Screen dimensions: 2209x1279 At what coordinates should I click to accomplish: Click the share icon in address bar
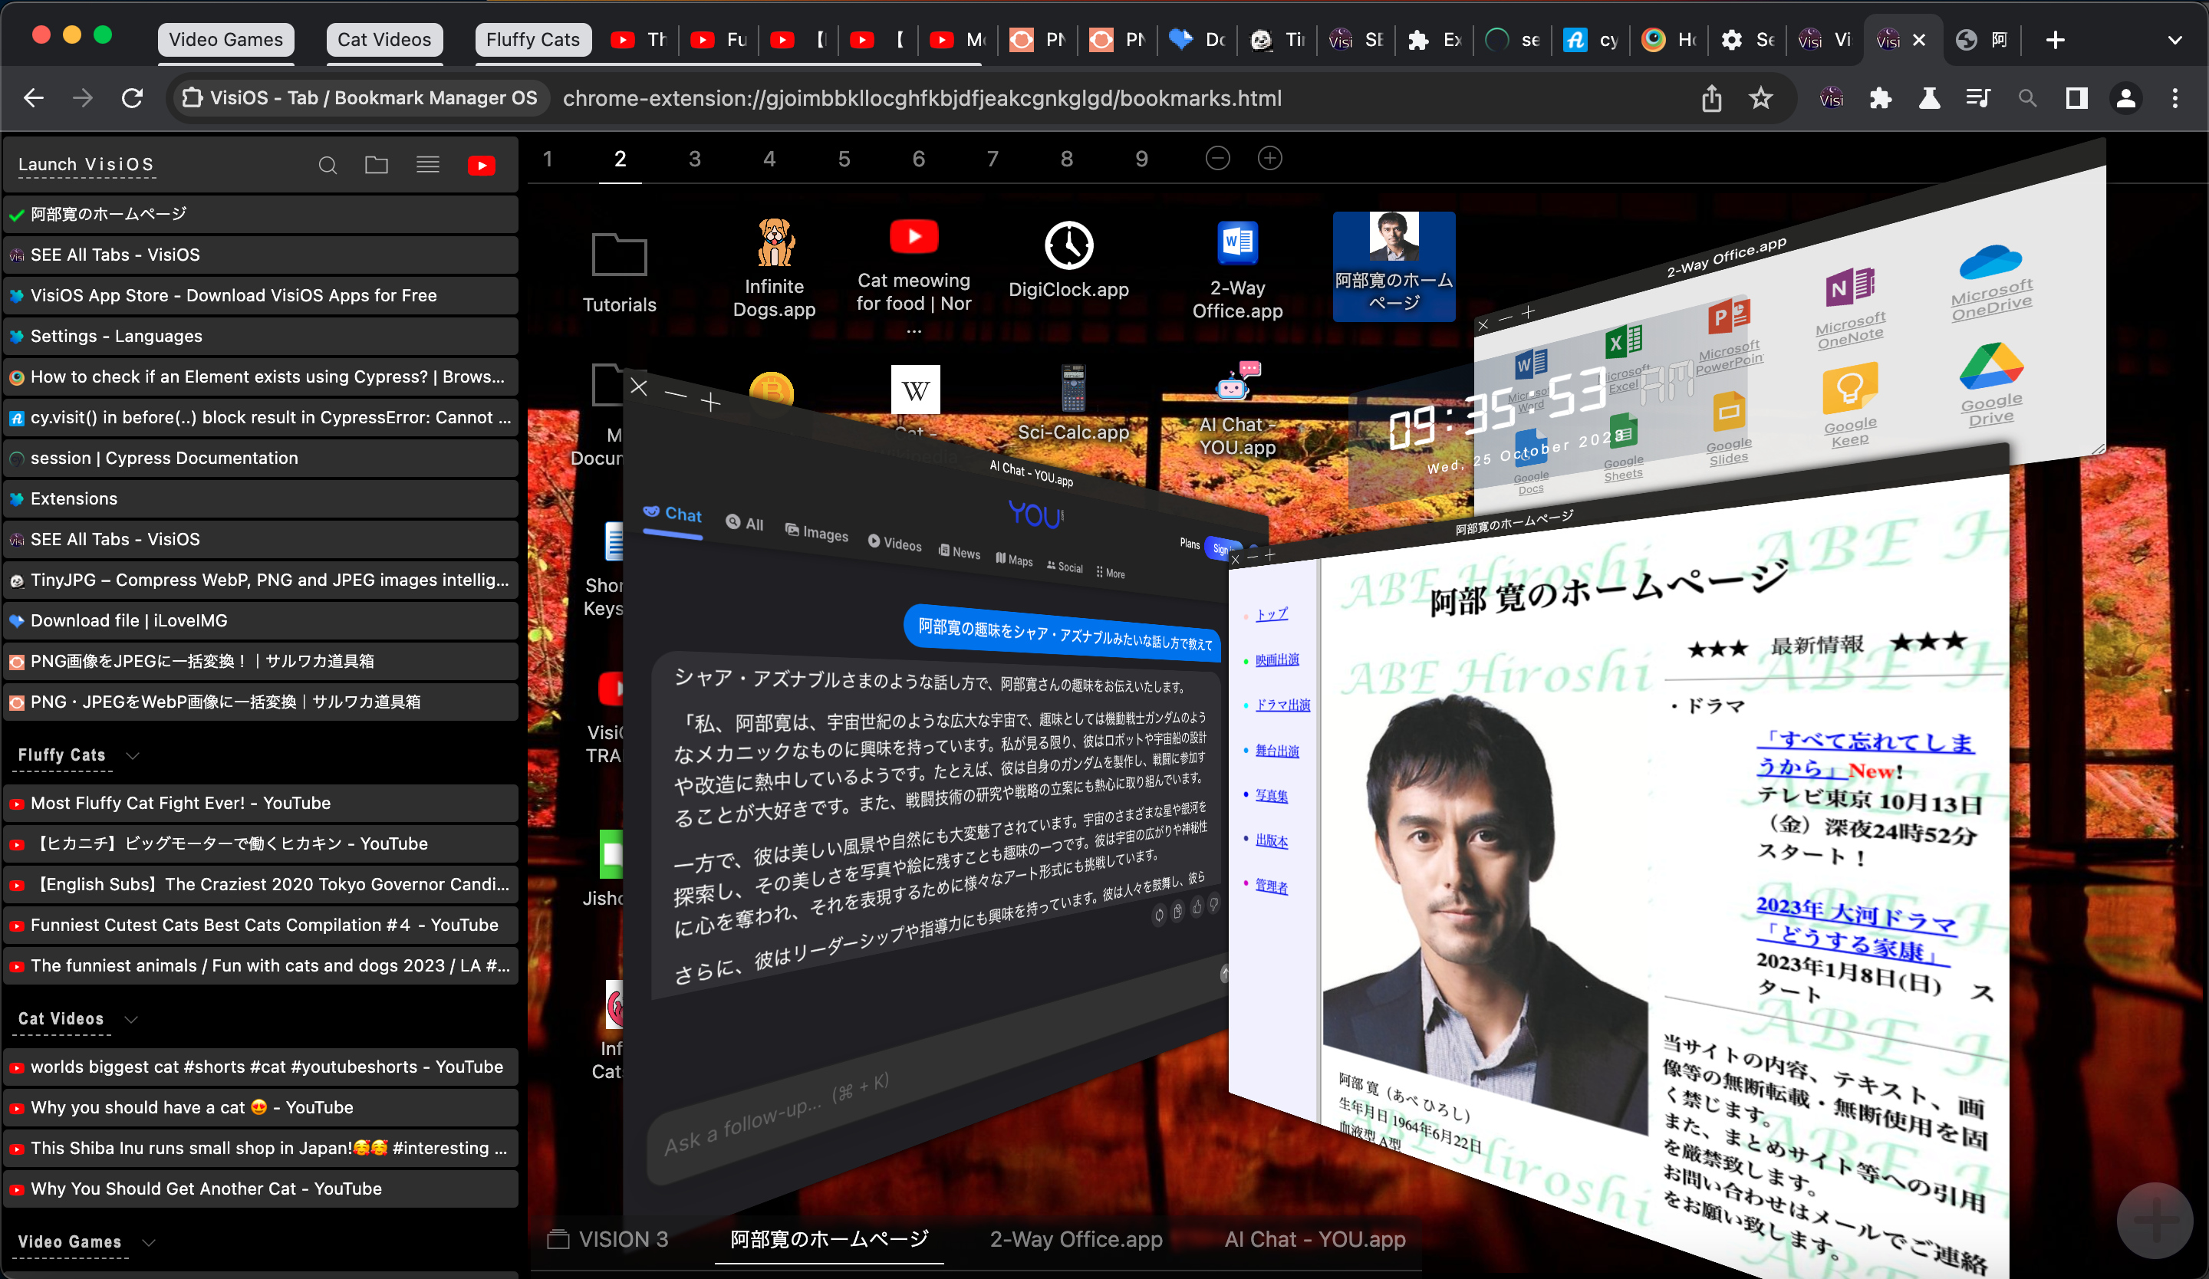click(1711, 98)
